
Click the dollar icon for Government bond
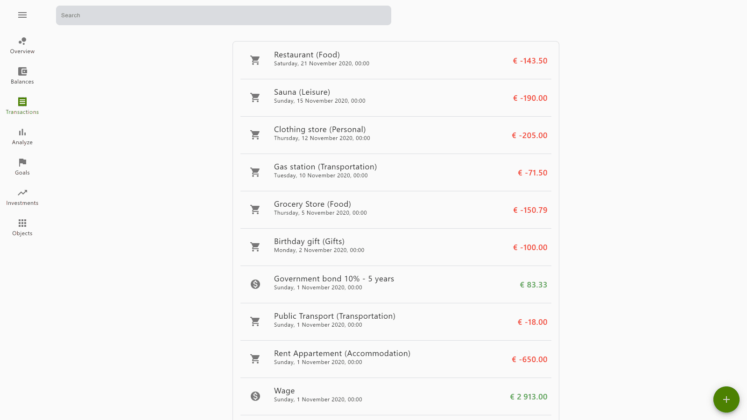(x=255, y=284)
